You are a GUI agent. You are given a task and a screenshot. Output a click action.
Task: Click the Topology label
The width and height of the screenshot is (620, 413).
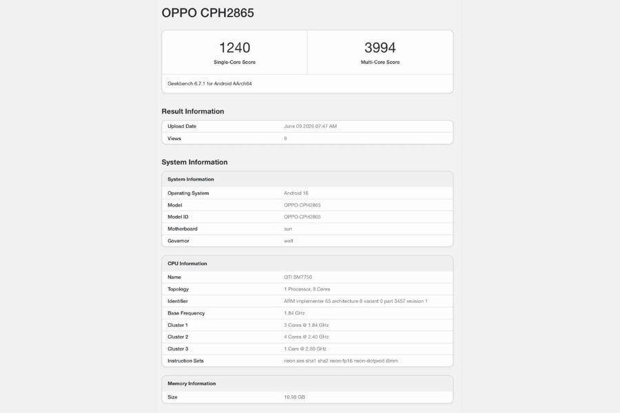click(178, 289)
